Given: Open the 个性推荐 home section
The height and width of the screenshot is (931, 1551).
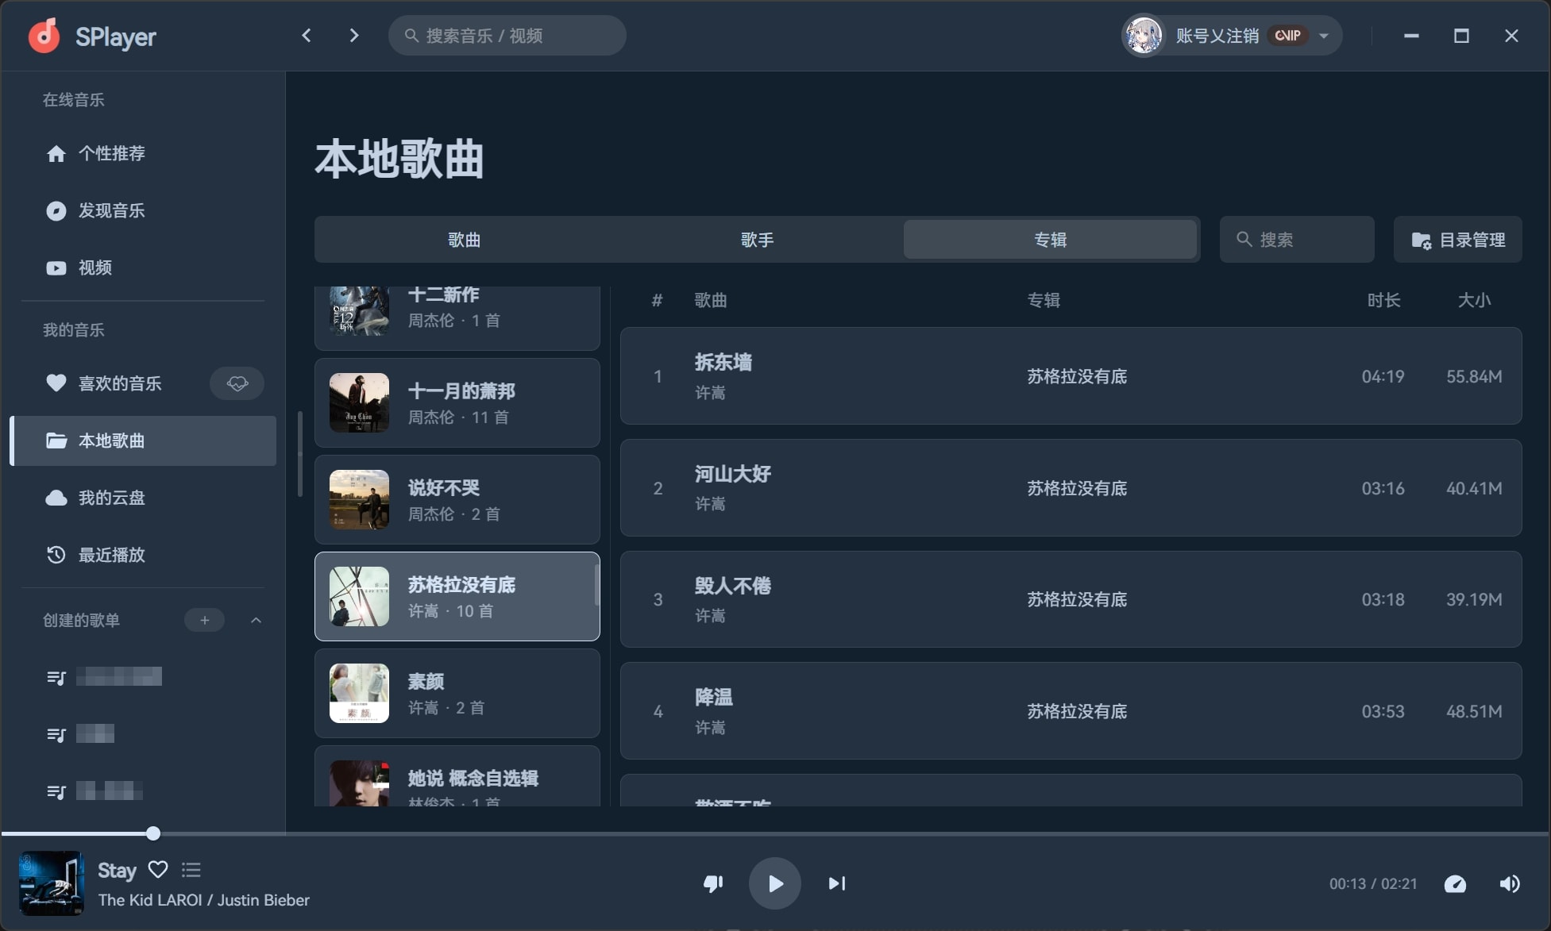Looking at the screenshot, I should (111, 153).
